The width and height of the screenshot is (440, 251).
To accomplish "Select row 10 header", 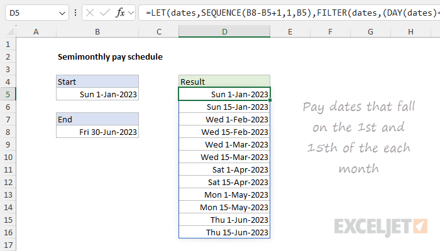I will click(8, 157).
